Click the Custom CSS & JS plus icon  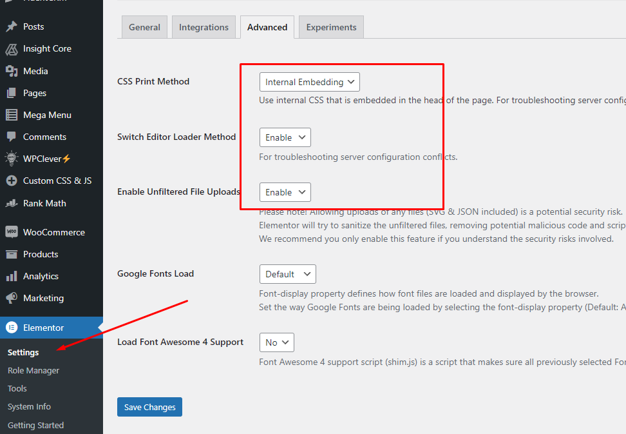coord(12,181)
